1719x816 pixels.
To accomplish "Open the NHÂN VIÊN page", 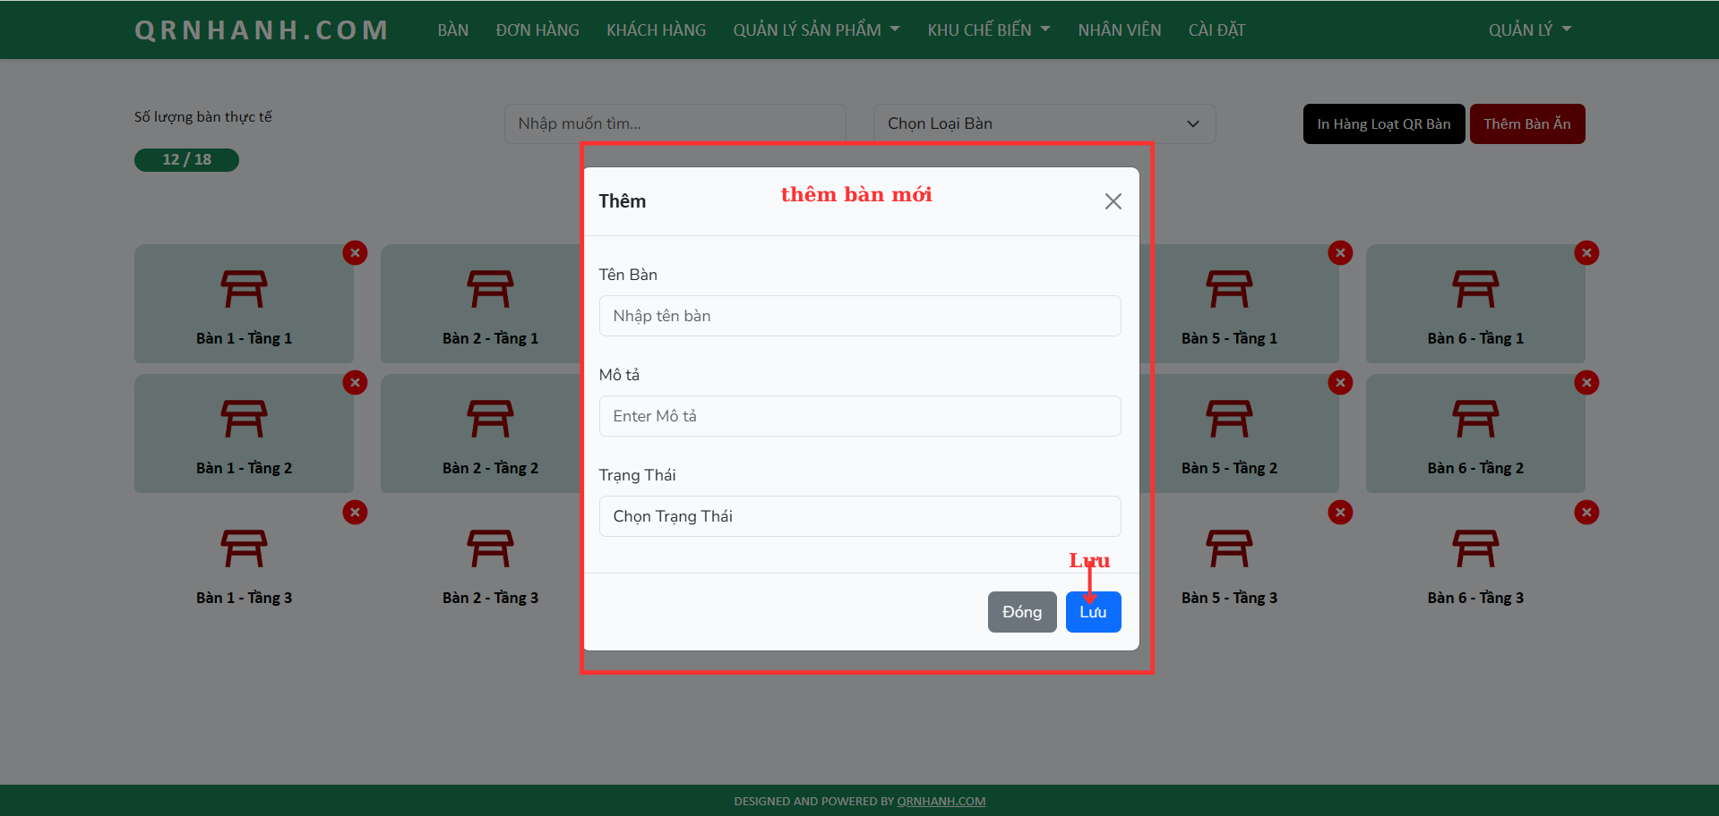I will (x=1120, y=30).
